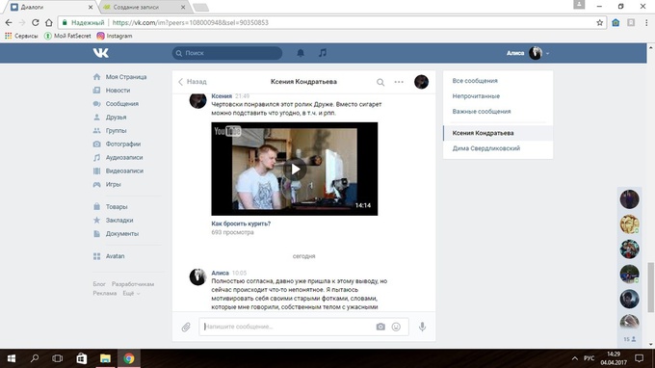Attach a photo with the camera icon
The height and width of the screenshot is (368, 655).
point(380,327)
